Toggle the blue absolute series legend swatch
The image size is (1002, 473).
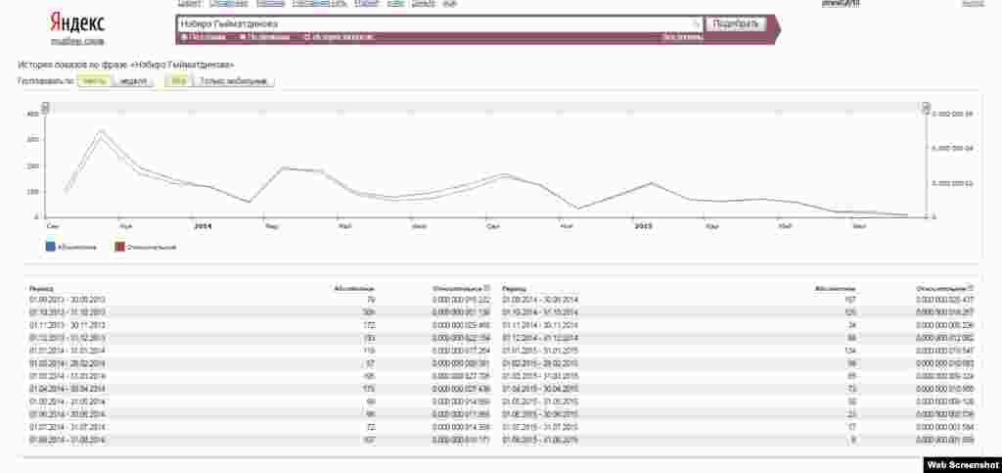tap(50, 247)
